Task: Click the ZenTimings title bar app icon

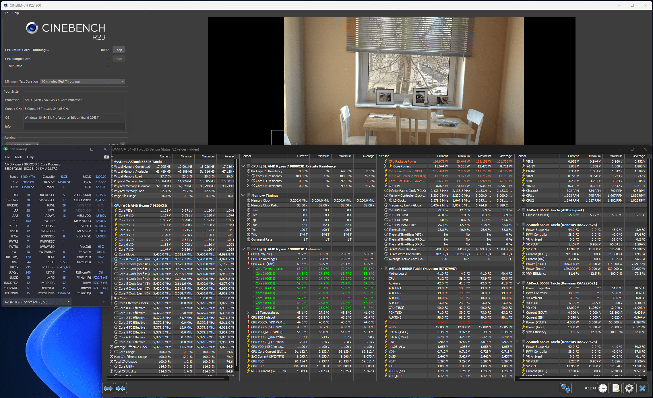Action: (x=5, y=149)
